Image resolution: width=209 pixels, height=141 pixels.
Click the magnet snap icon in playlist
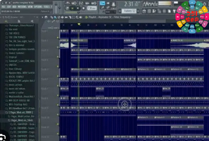tap(46, 17)
